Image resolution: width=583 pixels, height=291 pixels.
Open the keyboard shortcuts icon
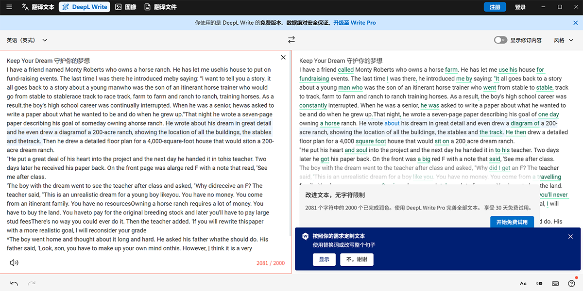point(555,283)
